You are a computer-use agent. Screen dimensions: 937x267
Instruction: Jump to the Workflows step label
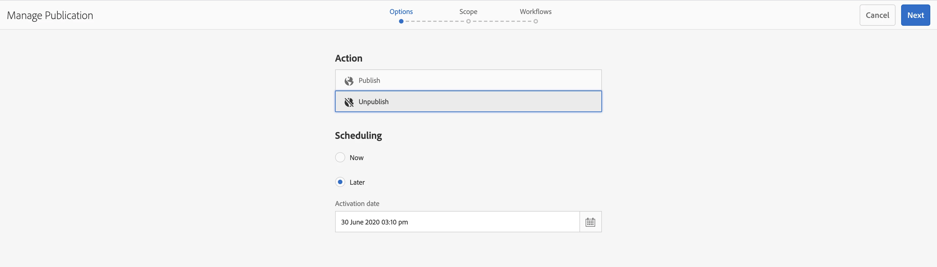(x=535, y=12)
